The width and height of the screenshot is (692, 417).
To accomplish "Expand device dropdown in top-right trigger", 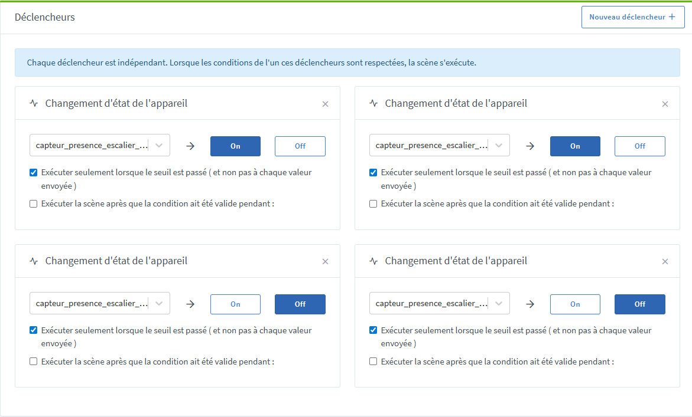I will [x=439, y=146].
